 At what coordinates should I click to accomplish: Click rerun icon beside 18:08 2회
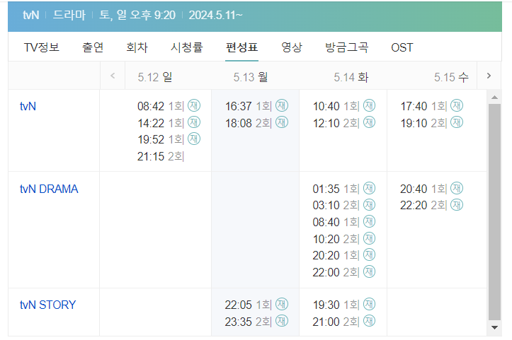click(x=282, y=122)
